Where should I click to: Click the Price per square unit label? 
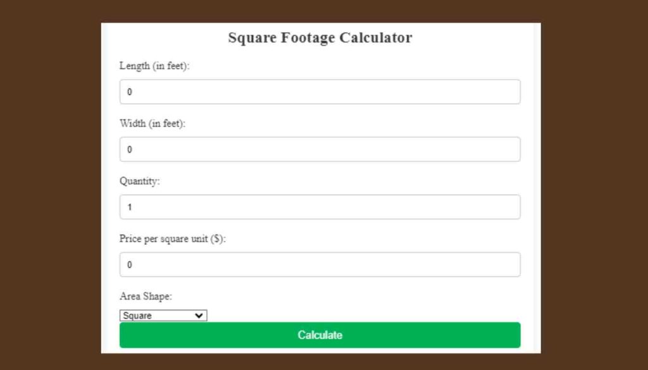point(173,238)
